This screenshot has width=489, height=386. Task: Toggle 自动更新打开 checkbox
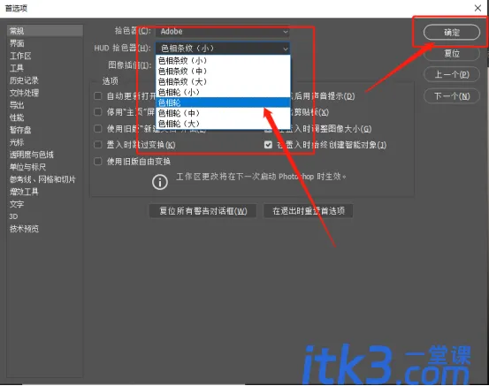(x=98, y=96)
